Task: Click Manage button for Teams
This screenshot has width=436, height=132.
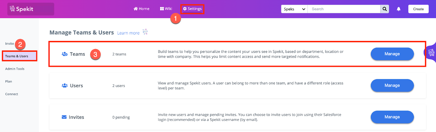Action: [x=392, y=54]
